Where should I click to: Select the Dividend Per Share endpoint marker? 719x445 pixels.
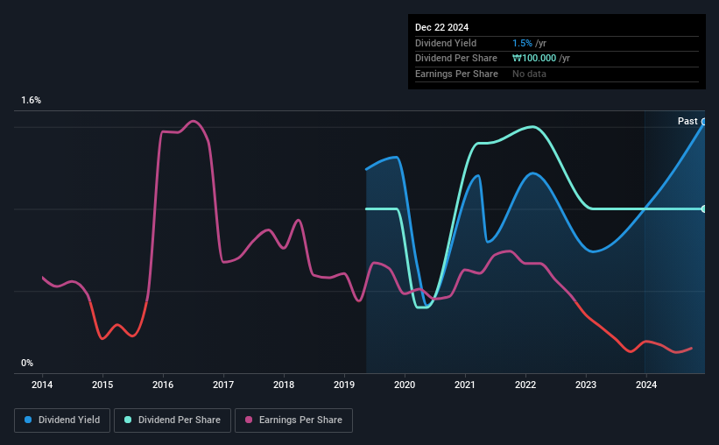704,208
